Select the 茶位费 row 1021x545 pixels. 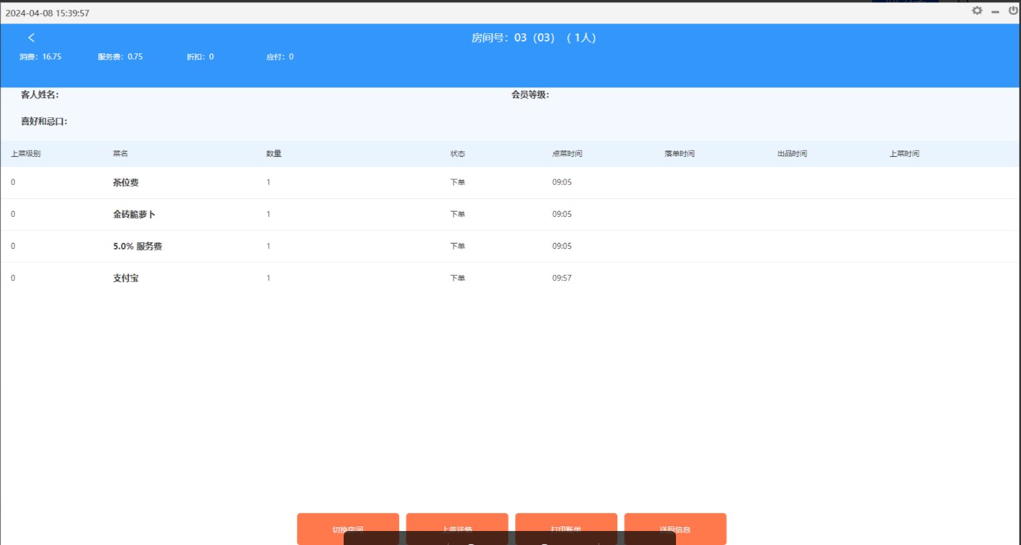point(125,182)
